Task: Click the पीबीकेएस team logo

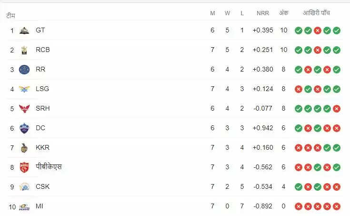Action: tap(24, 167)
